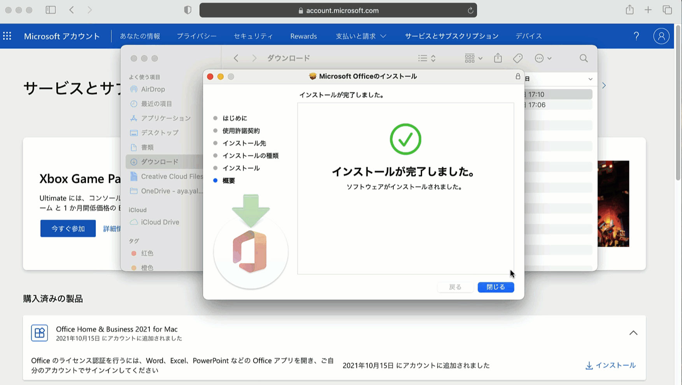Click the 詳細 link beside 今すぐ参加
The width and height of the screenshot is (682, 385).
pos(112,229)
